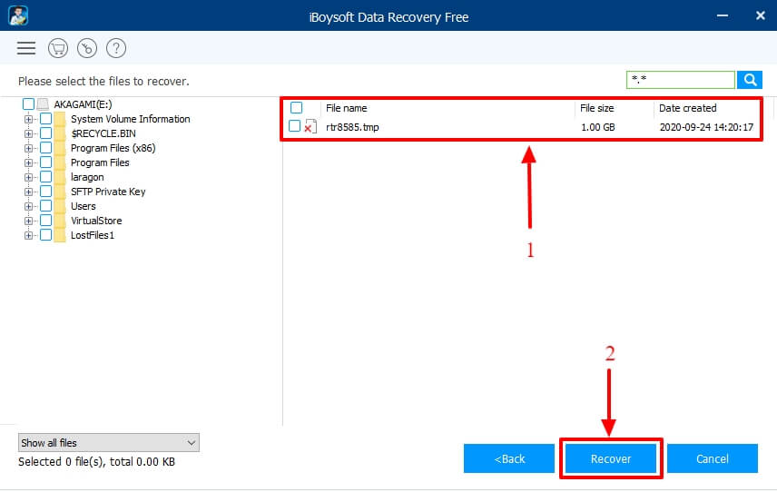Check the laragon folder checkbox
Viewport: 777px width, 492px height.
coord(45,177)
